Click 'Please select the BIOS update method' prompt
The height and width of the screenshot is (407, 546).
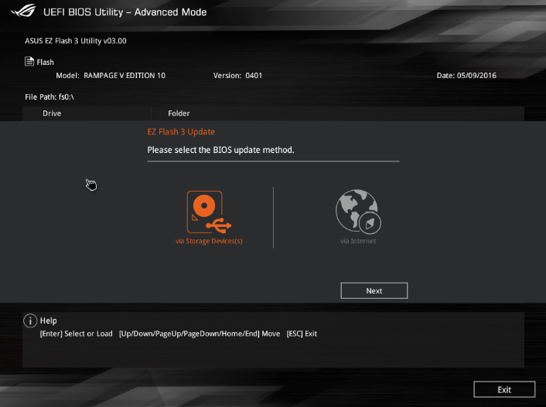[220, 150]
